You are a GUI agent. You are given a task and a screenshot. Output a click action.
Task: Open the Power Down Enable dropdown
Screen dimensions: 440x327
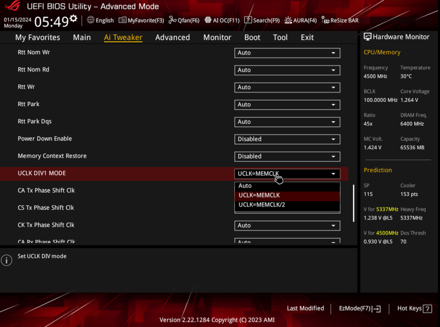pos(287,139)
